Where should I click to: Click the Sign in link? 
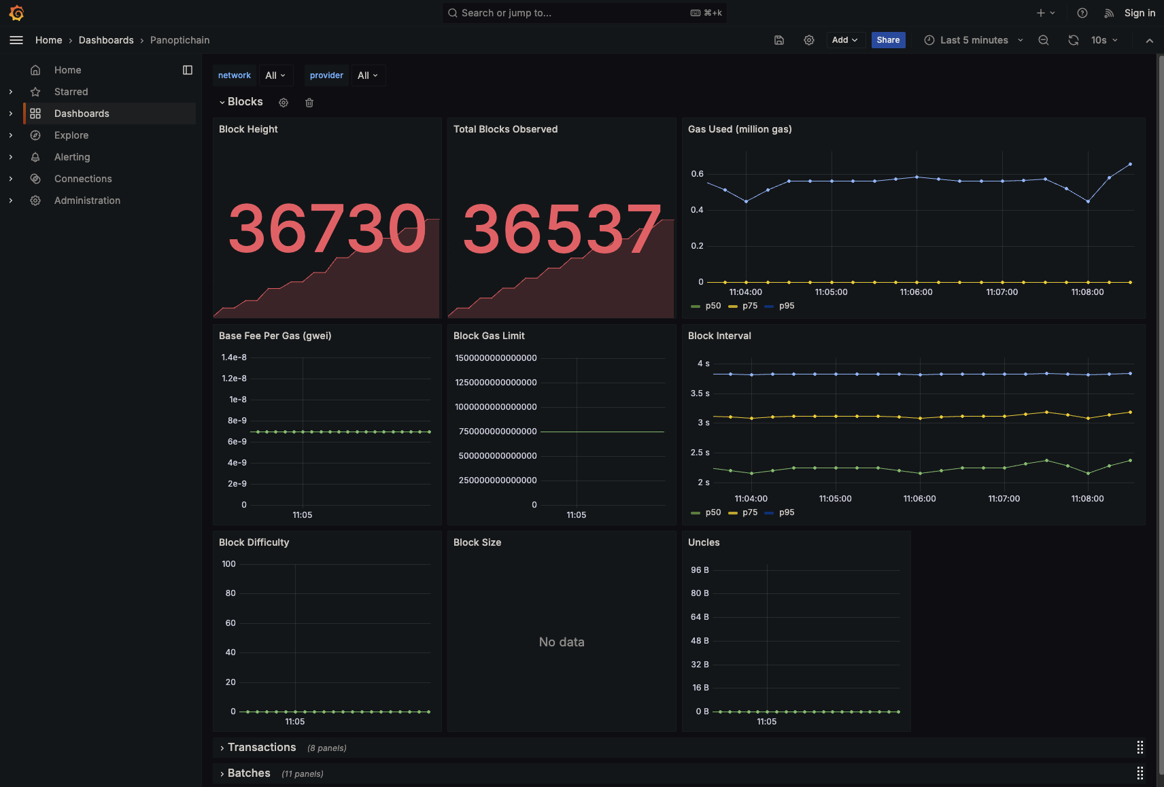click(x=1140, y=13)
